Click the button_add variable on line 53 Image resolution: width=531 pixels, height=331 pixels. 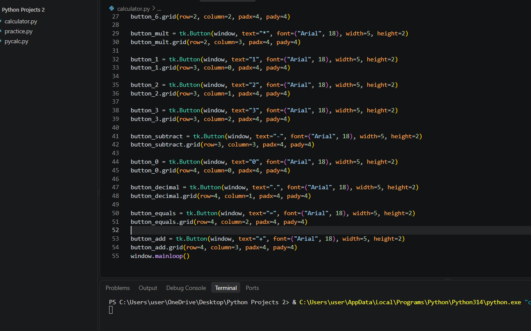point(148,239)
